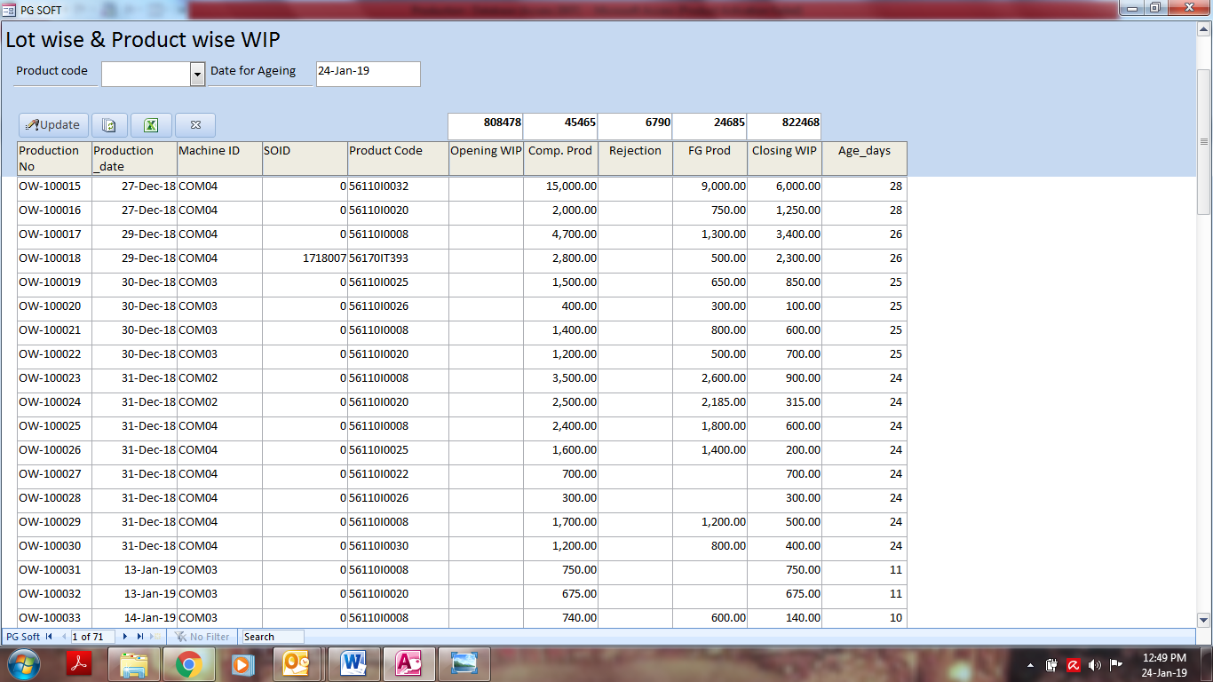Go to previous record navigation arrow
Image resolution: width=1213 pixels, height=682 pixels.
click(64, 637)
